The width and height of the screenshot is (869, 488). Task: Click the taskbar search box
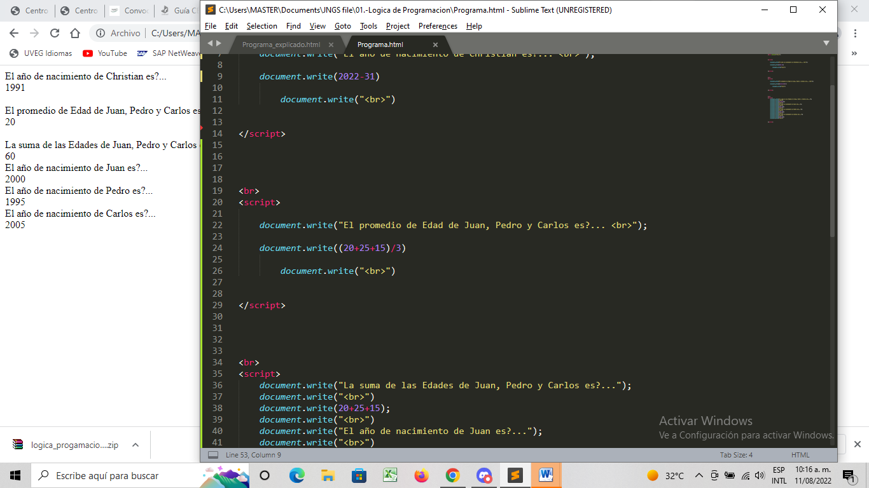coord(140,475)
